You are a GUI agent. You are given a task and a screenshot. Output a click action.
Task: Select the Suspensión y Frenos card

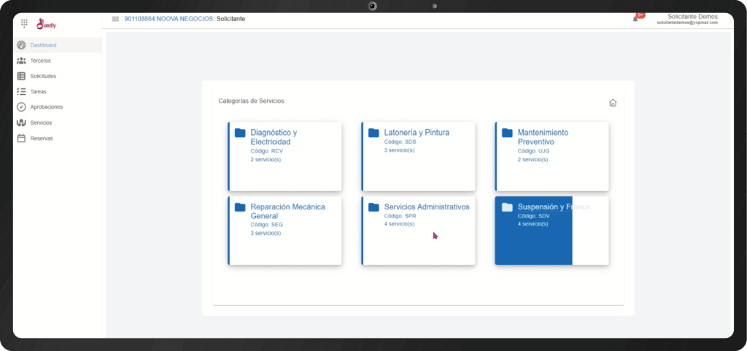(x=552, y=230)
